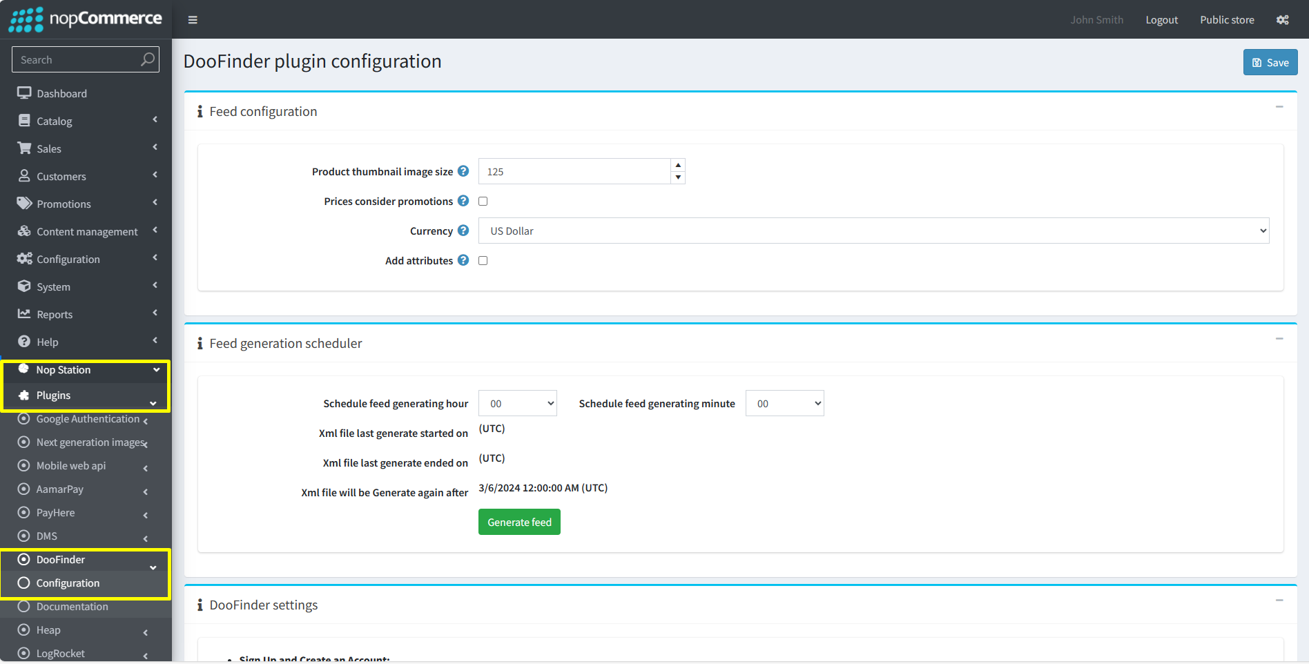Click help icon beside Product thumbnail image size

tap(463, 171)
